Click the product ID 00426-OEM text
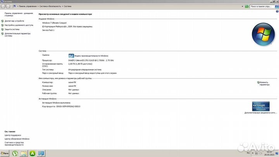Screen dimensions: 279x157 [x=68, y=107]
